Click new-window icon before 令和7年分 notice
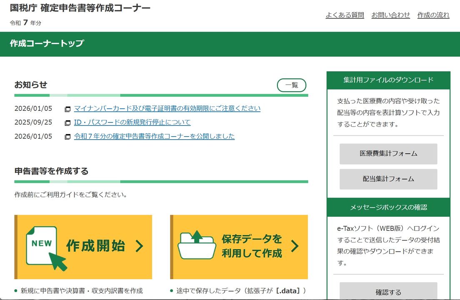 coord(67,137)
